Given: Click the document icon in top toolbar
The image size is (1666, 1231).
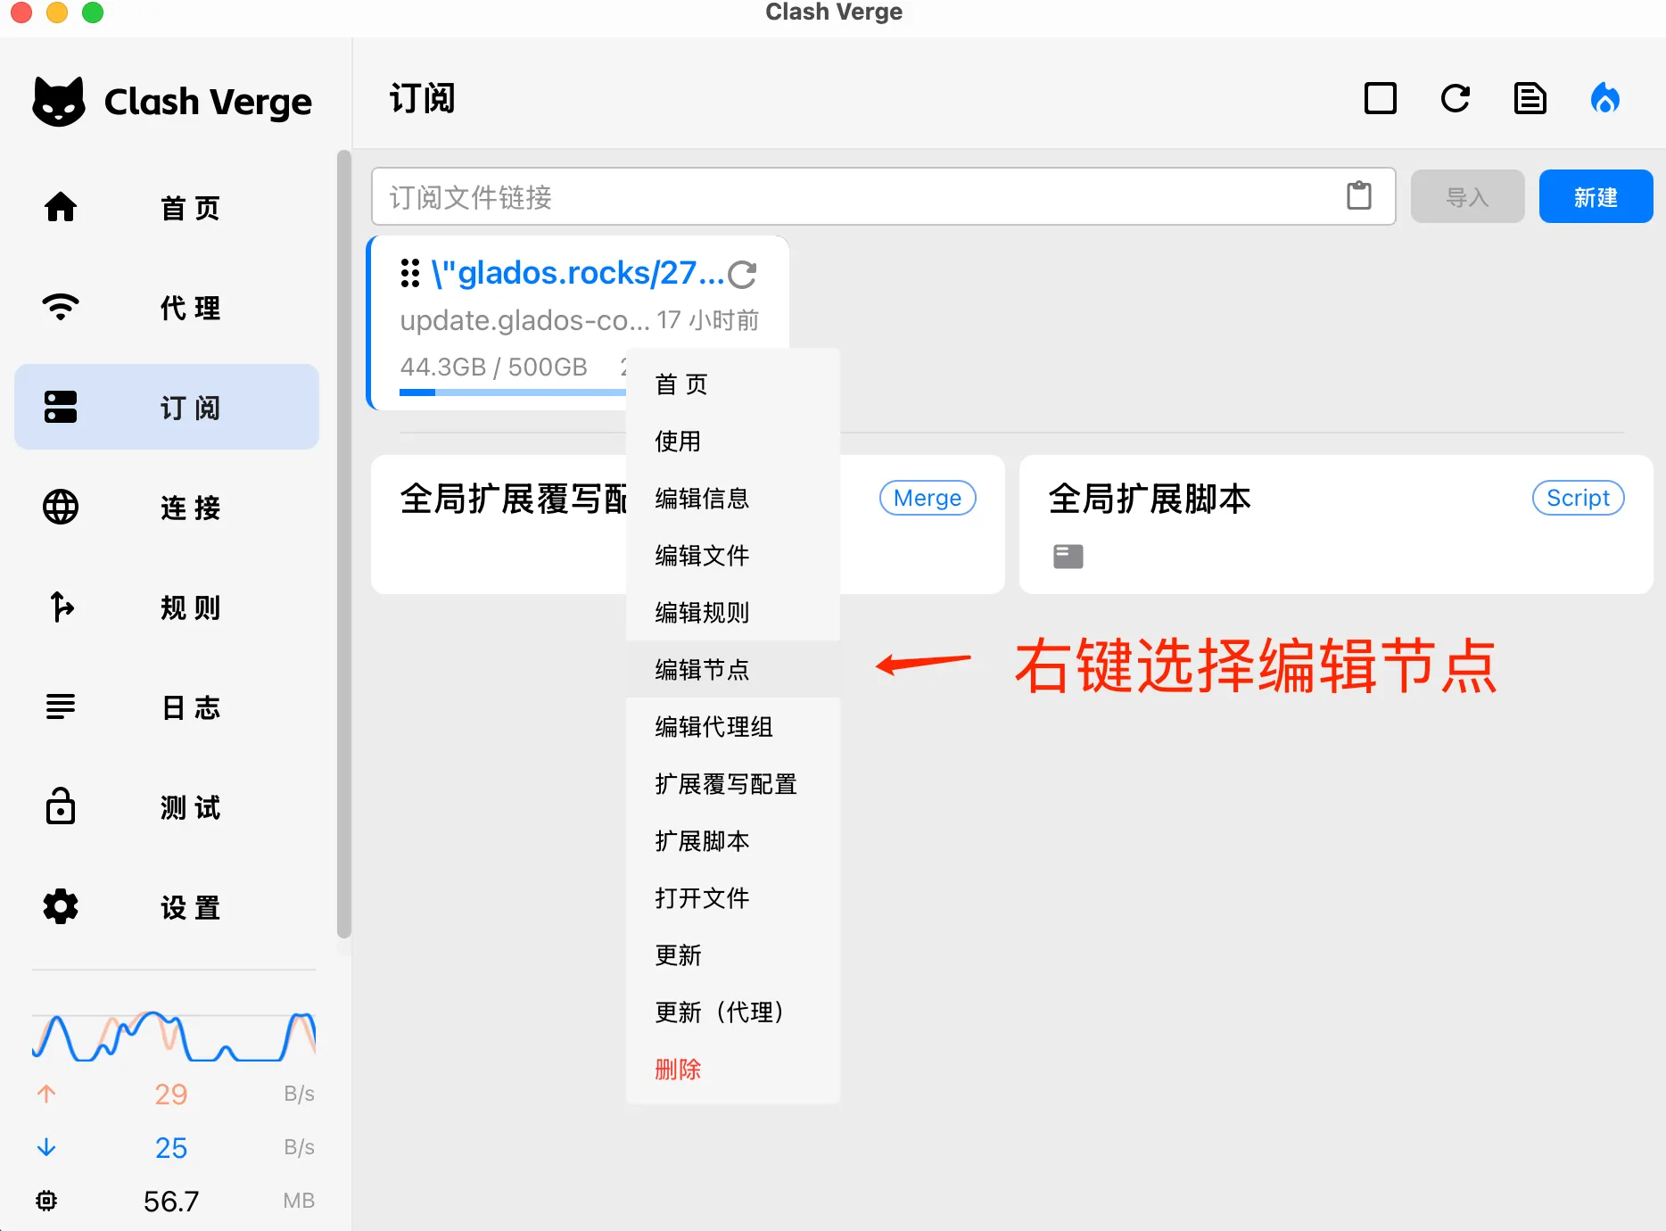Looking at the screenshot, I should tap(1530, 99).
